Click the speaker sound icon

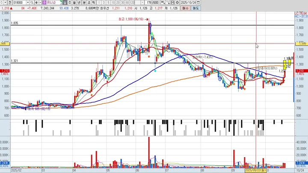coord(37,3)
